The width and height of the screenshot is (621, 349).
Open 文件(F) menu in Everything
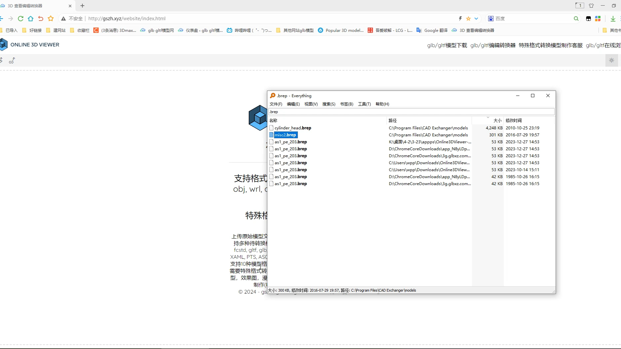(276, 104)
